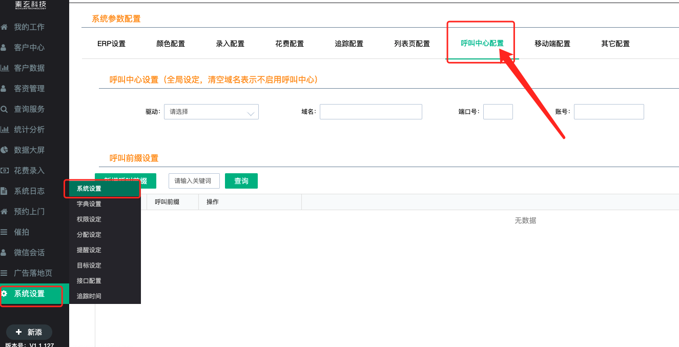Open 权限设定 from the submenu
The image size is (679, 347).
89,219
